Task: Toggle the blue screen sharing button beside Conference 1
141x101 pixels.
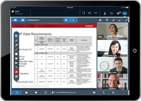Action: pyautogui.click(x=23, y=20)
